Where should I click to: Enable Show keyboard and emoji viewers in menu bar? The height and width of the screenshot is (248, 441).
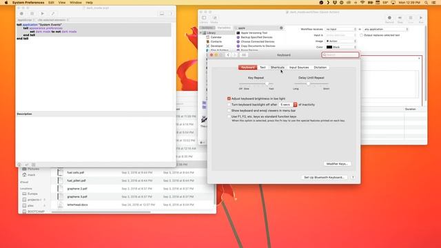point(229,110)
